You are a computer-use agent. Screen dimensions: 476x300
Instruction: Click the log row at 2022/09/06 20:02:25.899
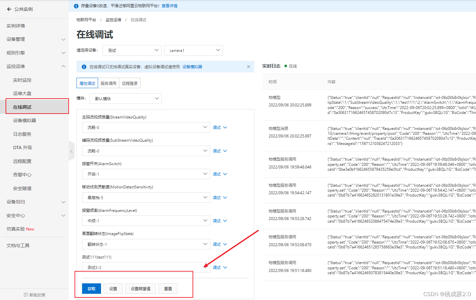coord(369,105)
